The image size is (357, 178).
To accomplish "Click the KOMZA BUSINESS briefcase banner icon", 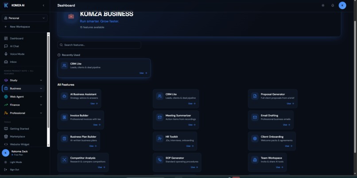I will [71, 16].
